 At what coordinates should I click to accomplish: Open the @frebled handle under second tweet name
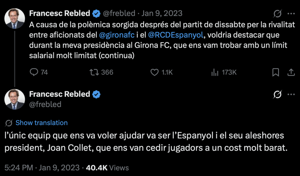point(45,104)
